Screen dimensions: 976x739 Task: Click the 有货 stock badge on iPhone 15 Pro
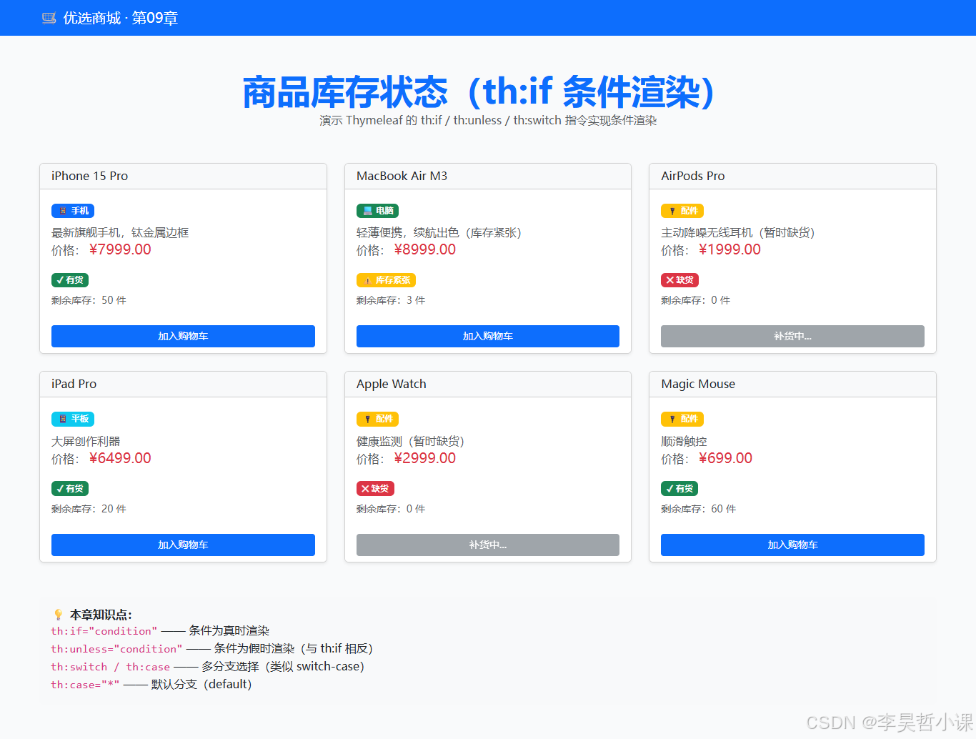tap(70, 280)
